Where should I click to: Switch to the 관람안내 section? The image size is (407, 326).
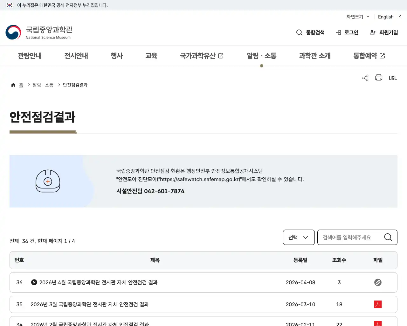pos(29,56)
